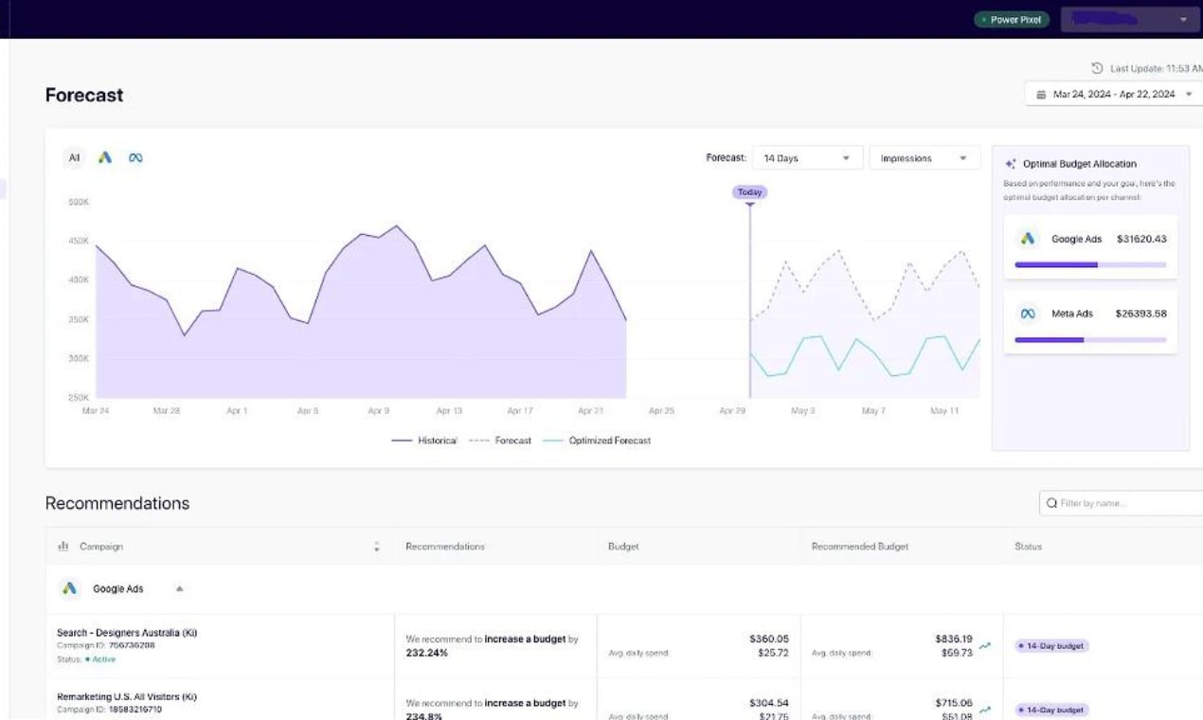1203x720 pixels.
Task: Click the Recommendations column header
Action: 445,547
